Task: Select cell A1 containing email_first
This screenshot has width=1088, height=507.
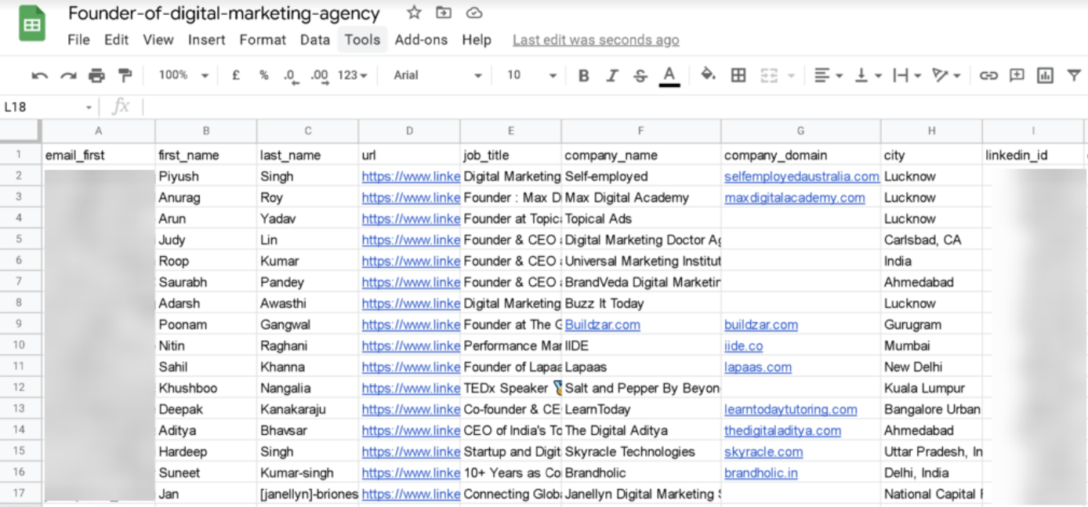Action: point(98,154)
